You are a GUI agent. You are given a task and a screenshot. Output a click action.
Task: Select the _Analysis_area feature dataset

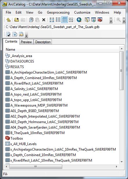(19, 56)
